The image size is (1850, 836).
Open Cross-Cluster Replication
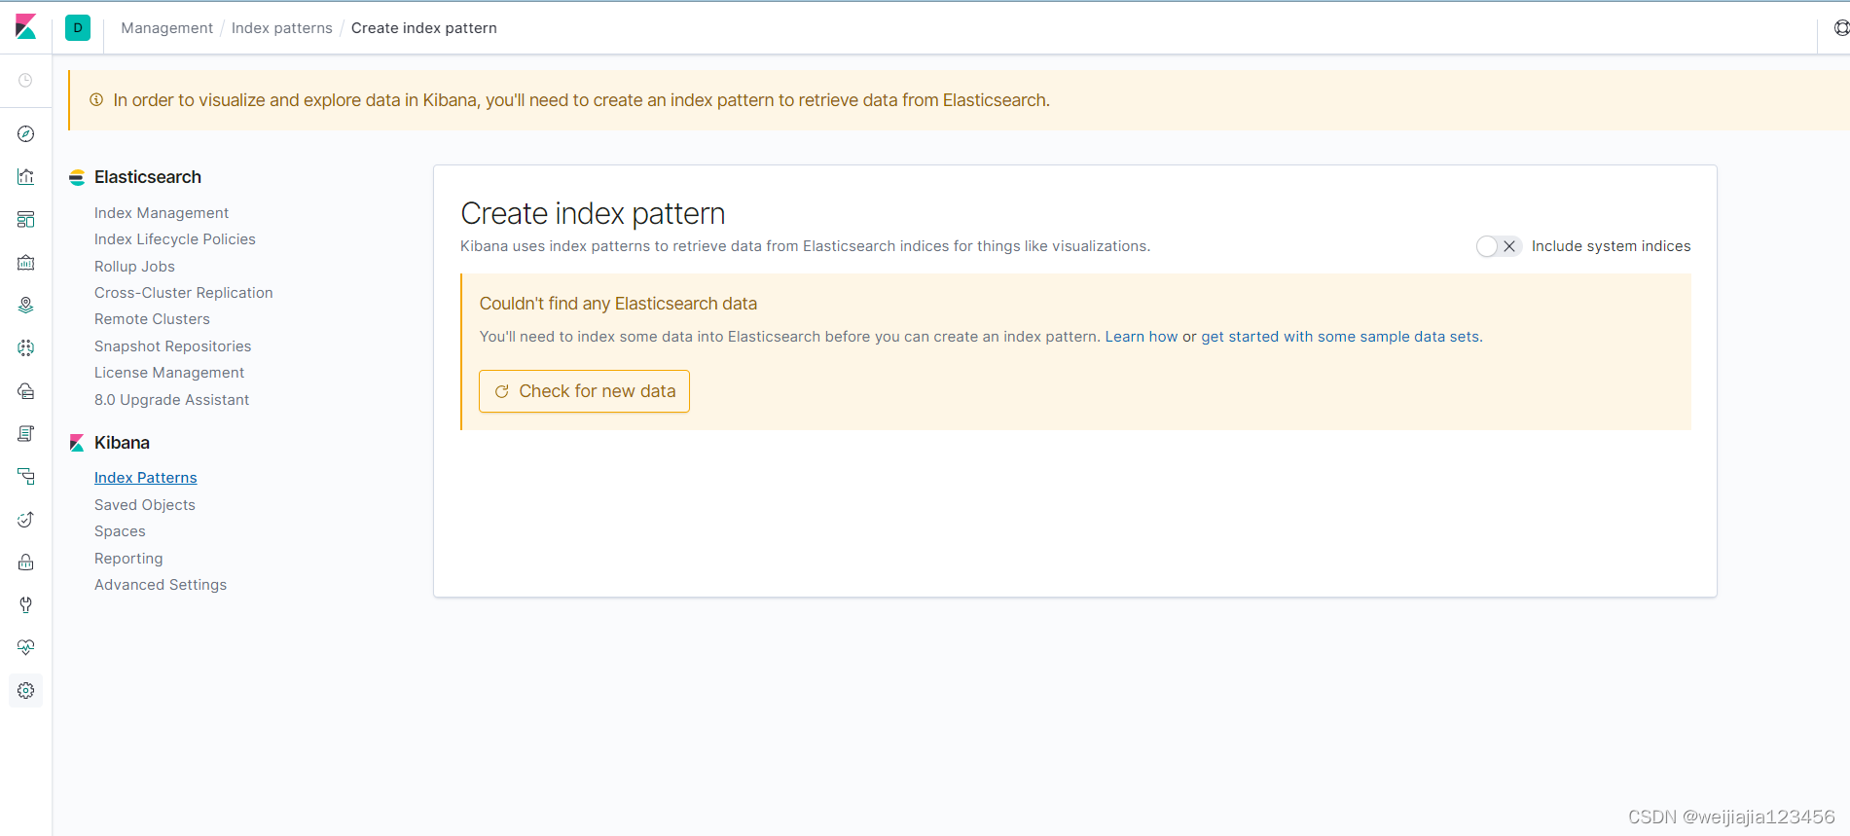click(183, 293)
